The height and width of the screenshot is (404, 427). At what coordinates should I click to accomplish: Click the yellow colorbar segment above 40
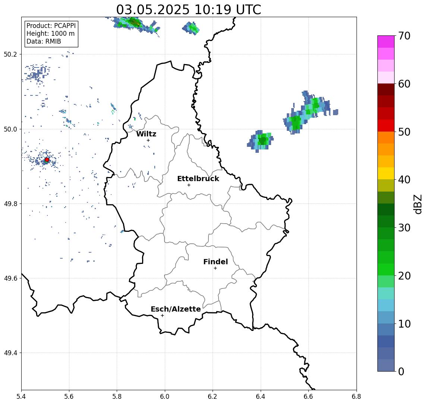386,173
